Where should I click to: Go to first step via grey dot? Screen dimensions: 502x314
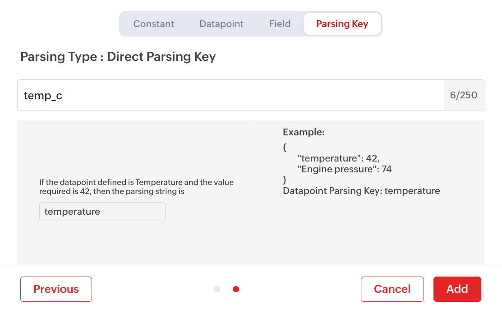pos(217,289)
